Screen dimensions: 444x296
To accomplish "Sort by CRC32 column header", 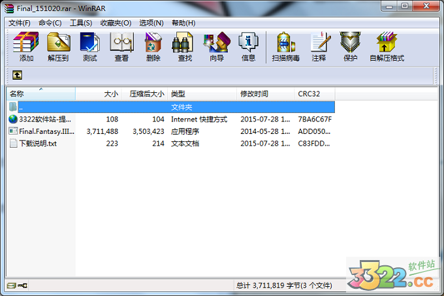I will [x=315, y=93].
